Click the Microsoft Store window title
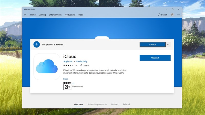This screenshot has height=115, width=205. tap(29, 9)
